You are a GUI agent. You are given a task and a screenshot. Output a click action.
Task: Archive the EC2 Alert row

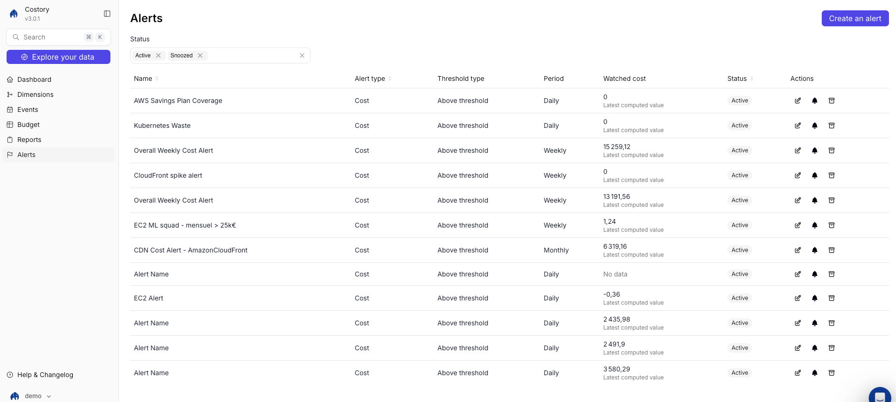(x=832, y=298)
